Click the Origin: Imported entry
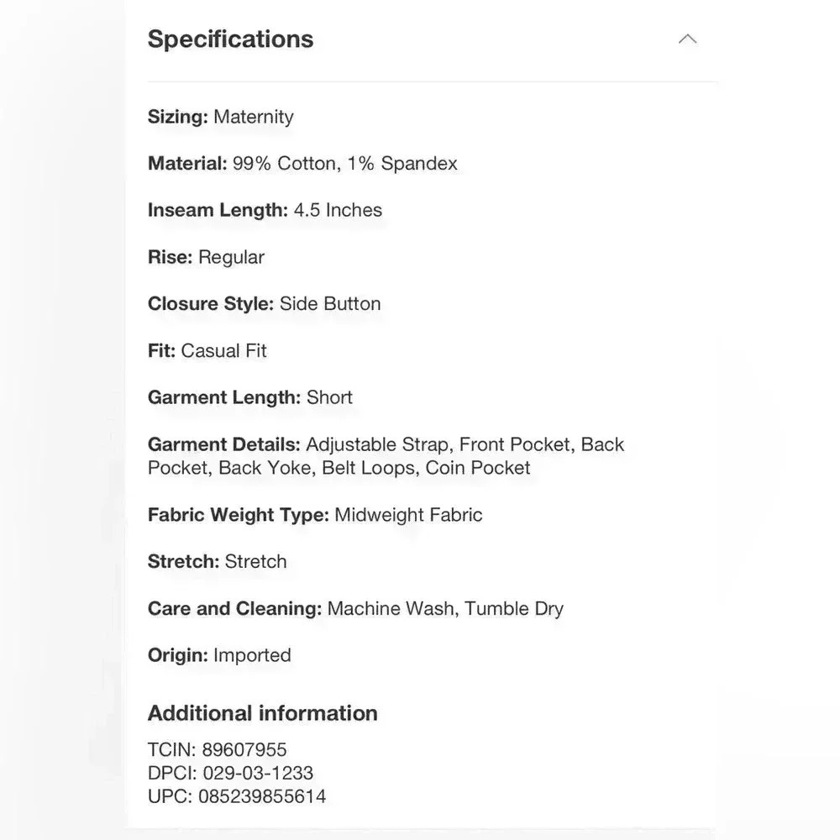The height and width of the screenshot is (840, 840). (219, 655)
